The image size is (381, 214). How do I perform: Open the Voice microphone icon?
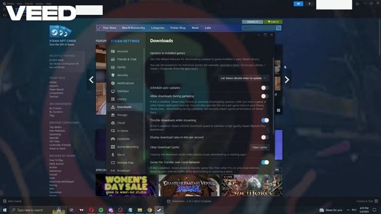pos(113,155)
